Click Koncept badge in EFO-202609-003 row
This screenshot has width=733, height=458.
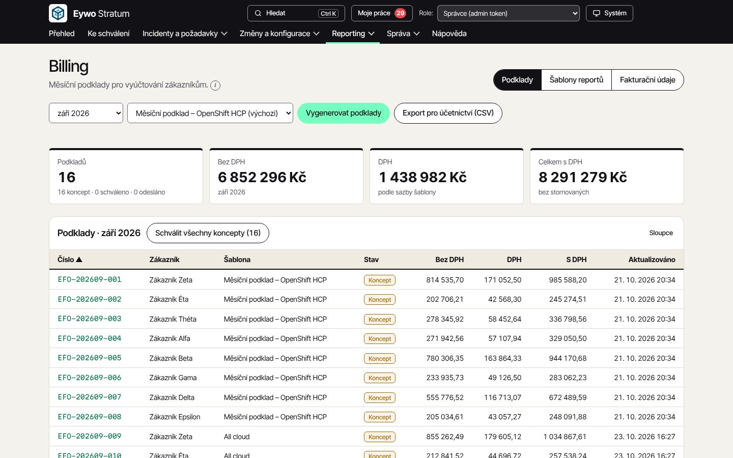tap(380, 319)
